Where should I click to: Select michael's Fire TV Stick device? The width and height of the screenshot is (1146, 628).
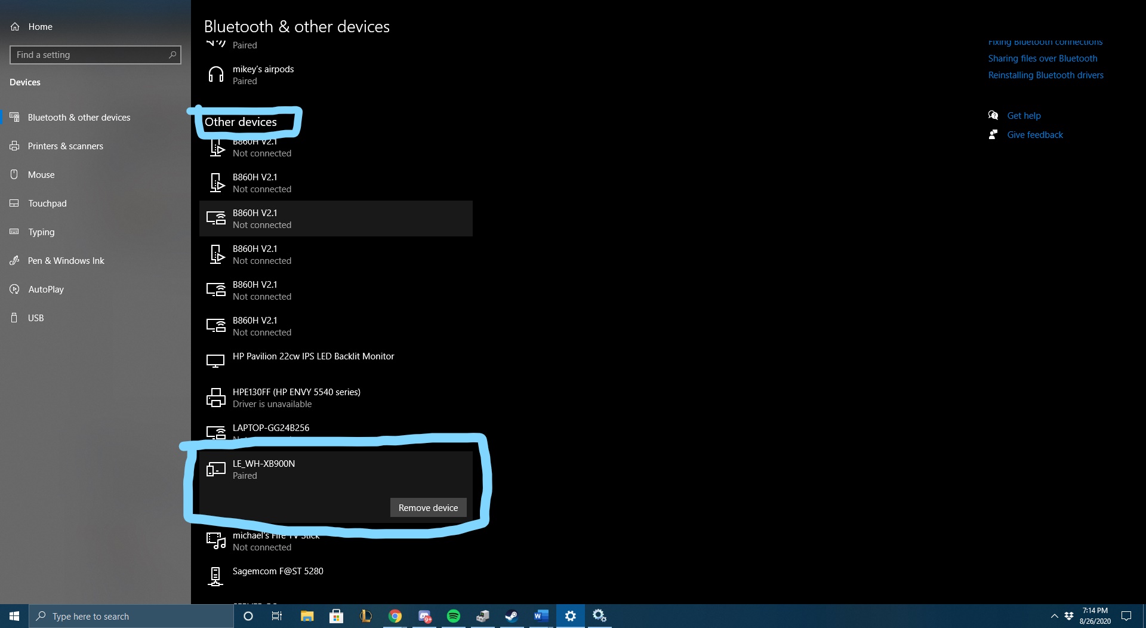click(335, 541)
